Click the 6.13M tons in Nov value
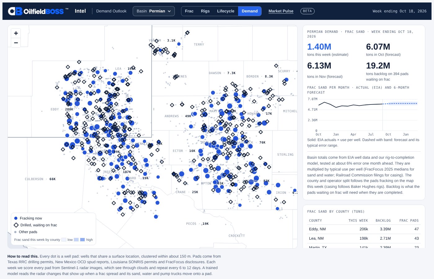This screenshot has height=279, width=434. (x=319, y=66)
